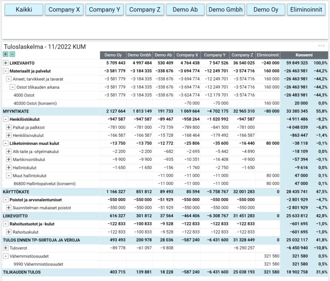Open the three-dot options menu

[x=321, y=46]
